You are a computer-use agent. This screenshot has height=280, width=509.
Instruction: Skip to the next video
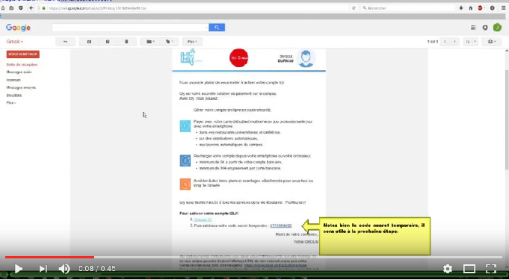tap(43, 268)
